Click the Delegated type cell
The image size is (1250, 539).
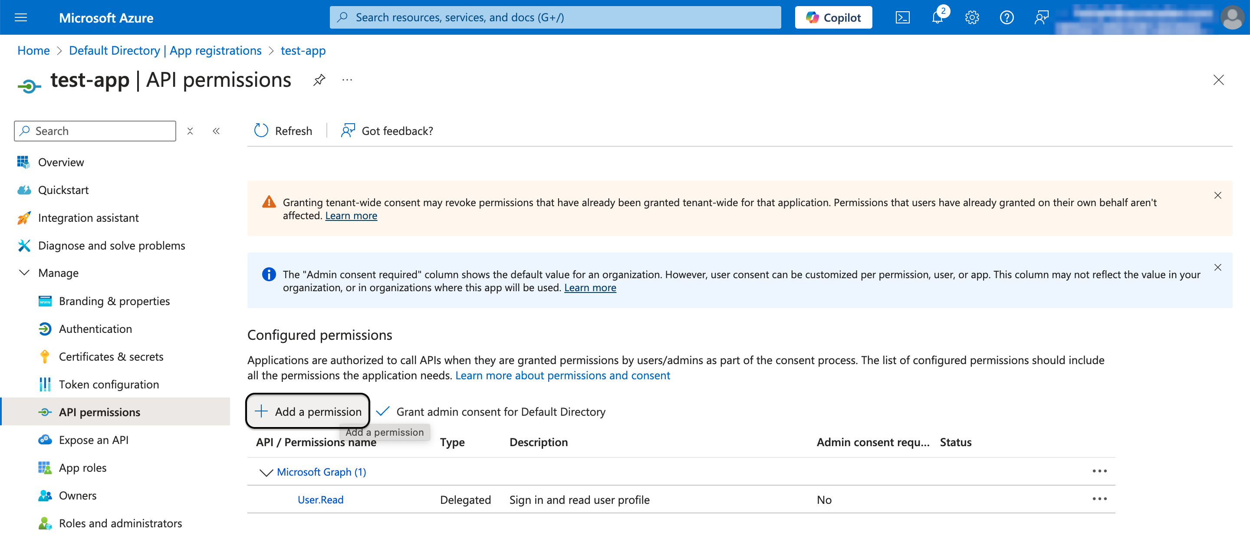(465, 500)
